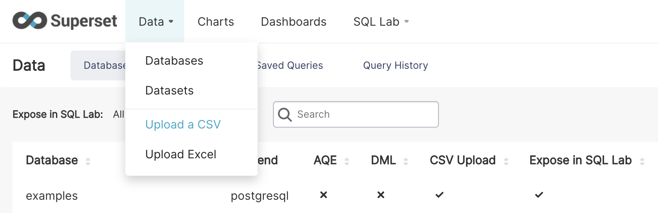Screen dimensions: 658x213
Task: Expand the SQL Lab dropdown menu
Action: pos(381,22)
